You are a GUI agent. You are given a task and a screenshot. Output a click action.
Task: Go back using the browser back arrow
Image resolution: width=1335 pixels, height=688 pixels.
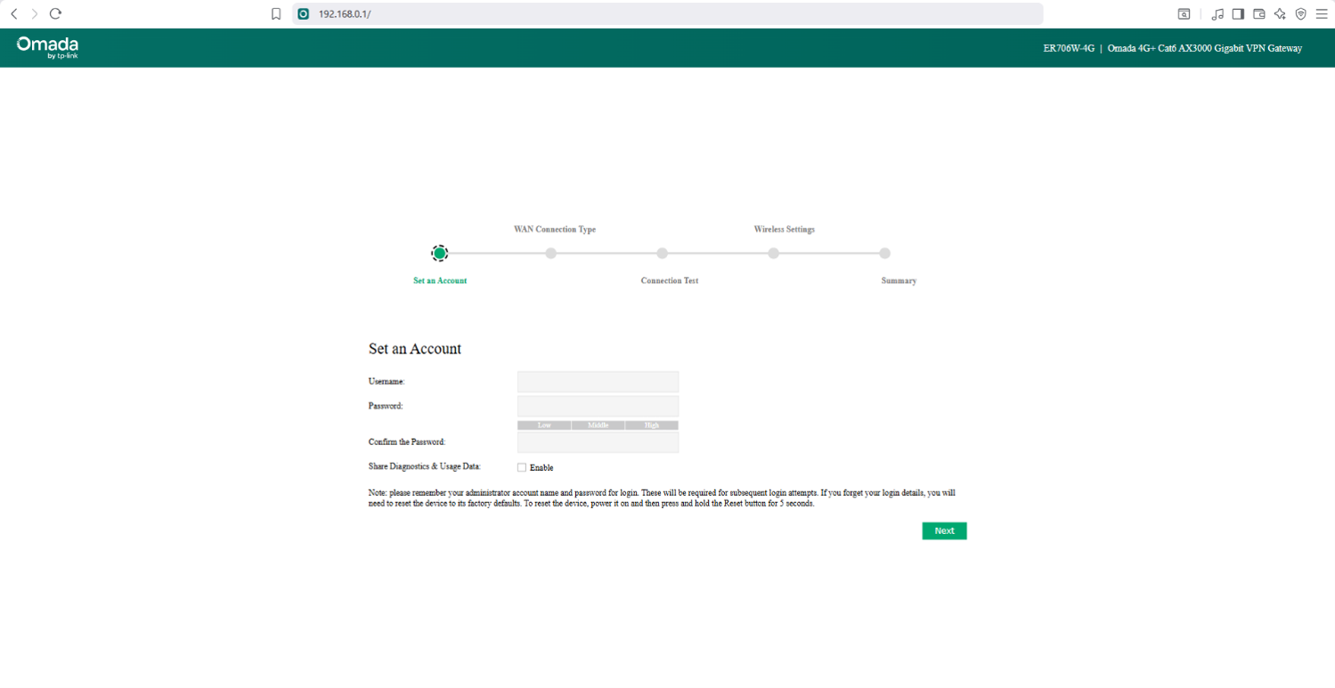pos(13,14)
